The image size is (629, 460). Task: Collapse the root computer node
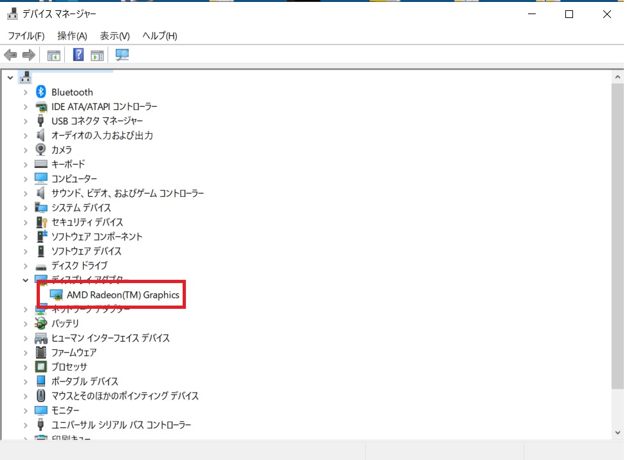coord(10,77)
